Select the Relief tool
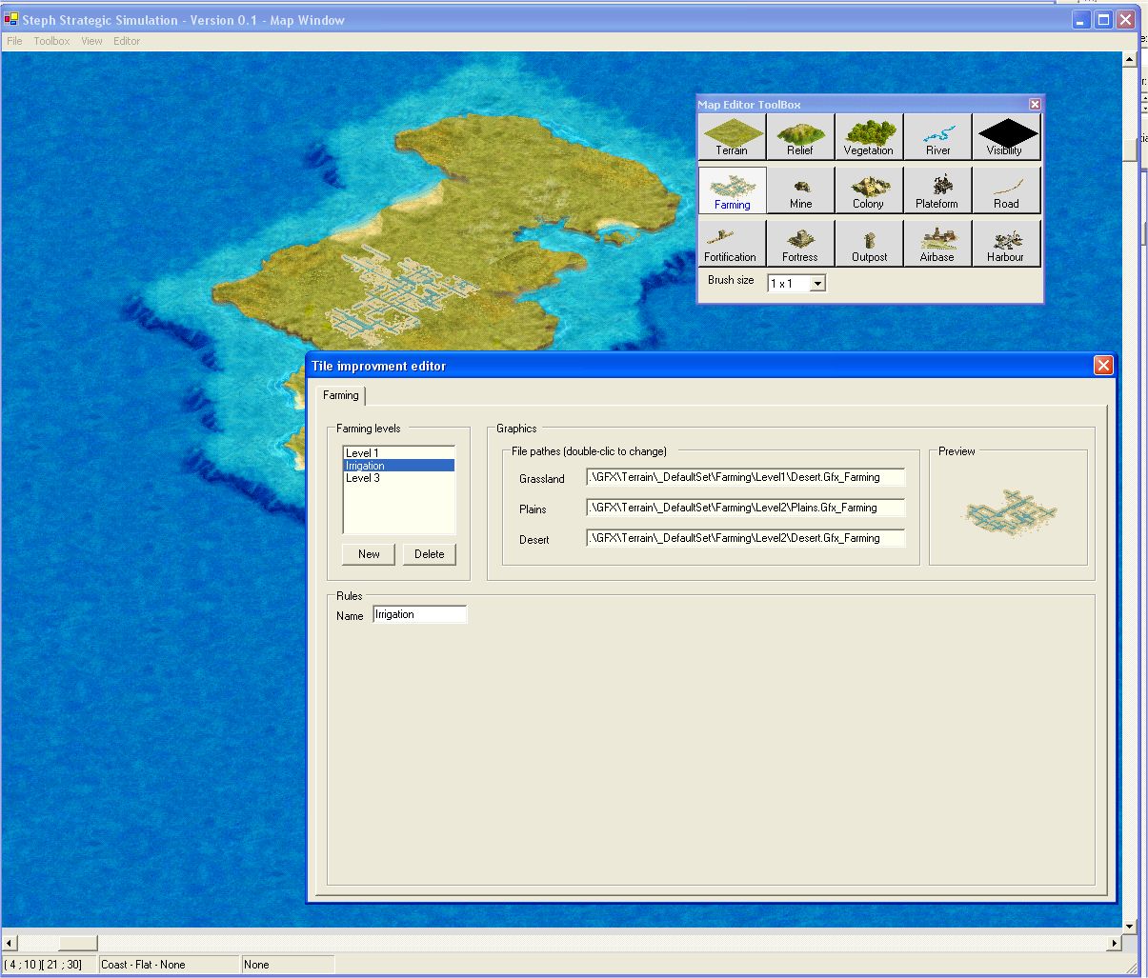Image resolution: width=1148 pixels, height=978 pixels. click(800, 136)
